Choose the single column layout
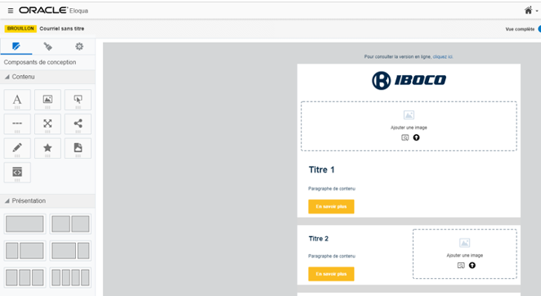 coord(25,224)
